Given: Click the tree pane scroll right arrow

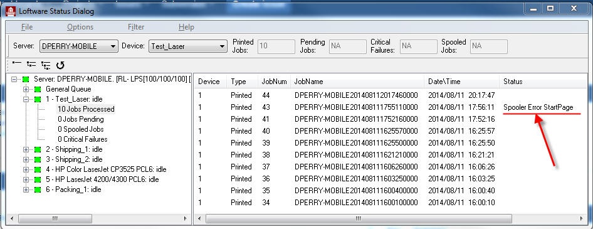Looking at the screenshot, I should click(186, 218).
